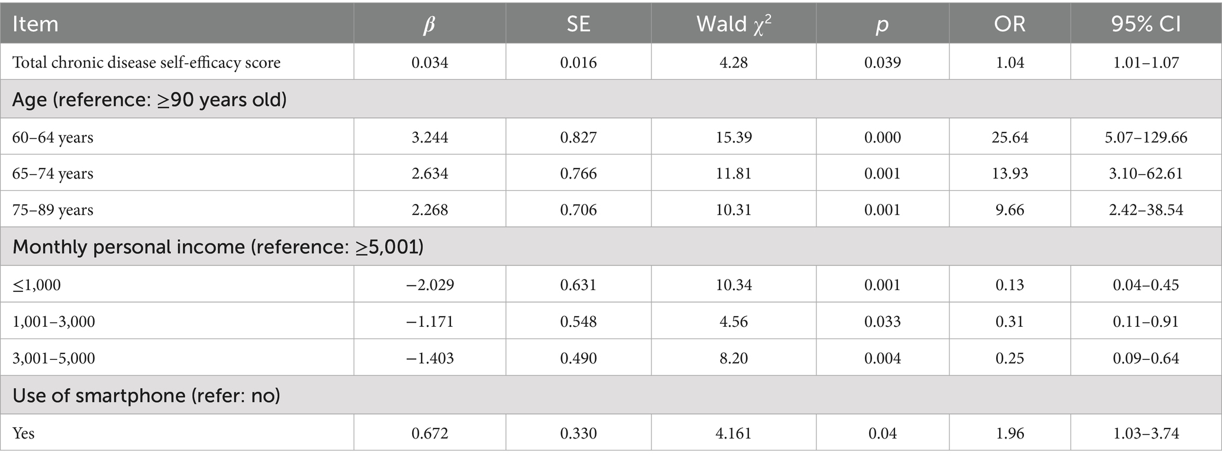
Task: Click the Use of smartphone section heading
Action: (146, 395)
